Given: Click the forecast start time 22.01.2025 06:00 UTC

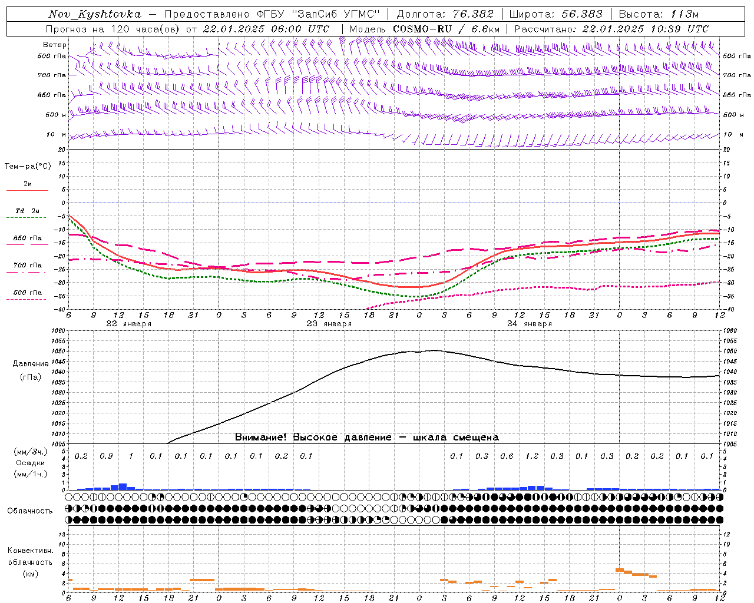Looking at the screenshot, I should [x=266, y=29].
